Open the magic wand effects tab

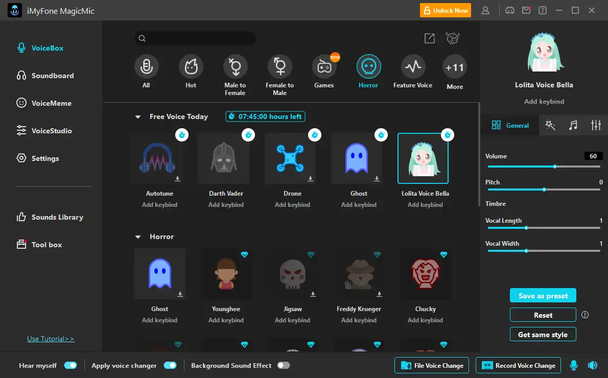(550, 125)
